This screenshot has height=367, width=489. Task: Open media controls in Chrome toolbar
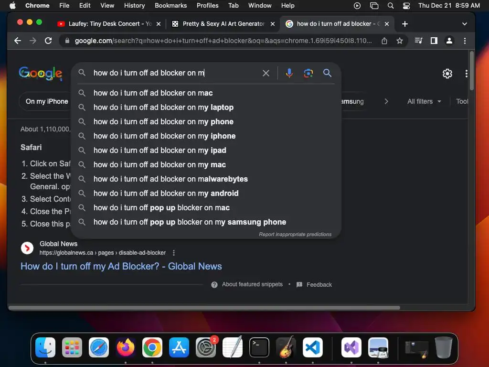418,41
